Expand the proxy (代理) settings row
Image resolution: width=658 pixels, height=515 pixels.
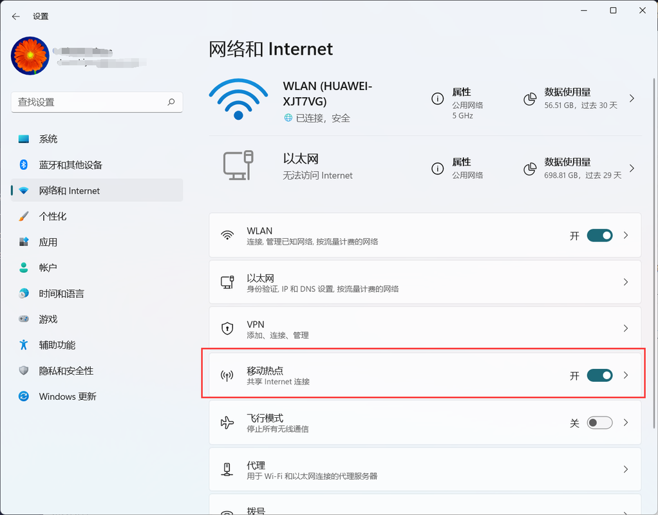[x=625, y=469]
